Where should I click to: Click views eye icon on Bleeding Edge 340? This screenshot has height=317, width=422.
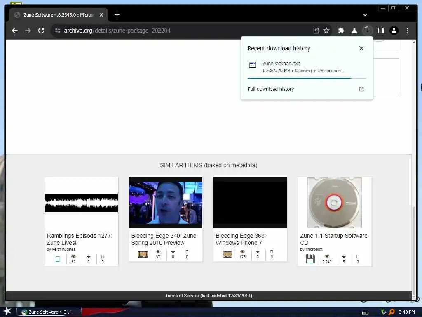[x=158, y=252]
